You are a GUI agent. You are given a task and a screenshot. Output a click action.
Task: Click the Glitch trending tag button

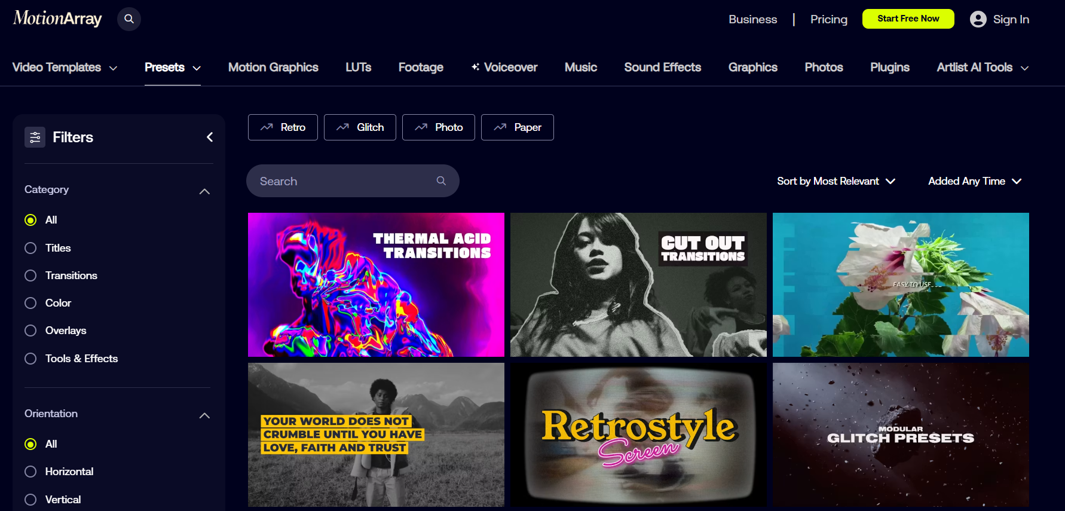tap(360, 127)
